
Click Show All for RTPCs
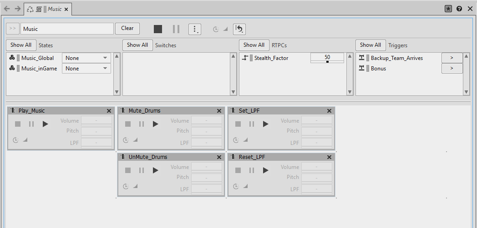point(254,45)
